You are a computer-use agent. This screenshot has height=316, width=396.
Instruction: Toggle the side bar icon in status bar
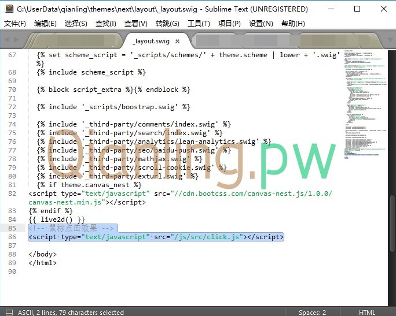(9, 313)
